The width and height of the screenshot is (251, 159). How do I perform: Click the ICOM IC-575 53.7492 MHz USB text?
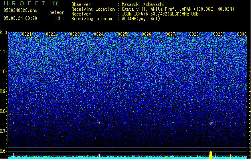coord(160,14)
